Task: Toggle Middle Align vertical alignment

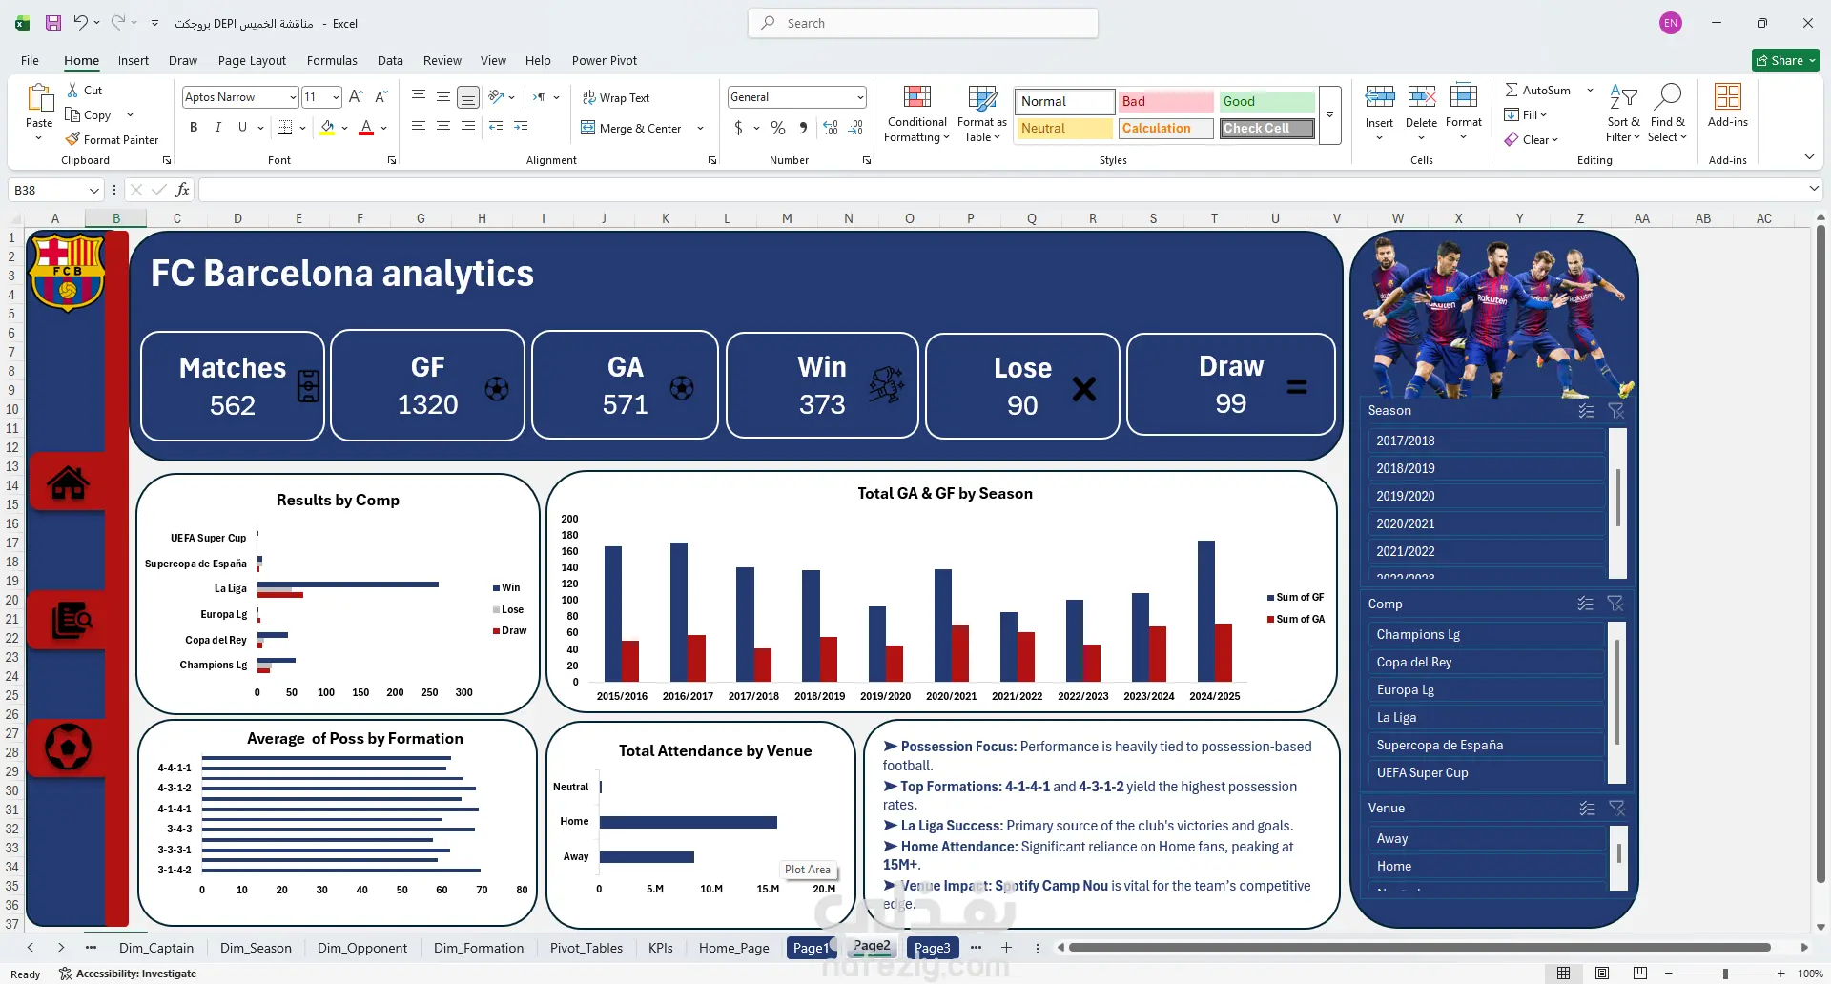Action: click(x=443, y=96)
